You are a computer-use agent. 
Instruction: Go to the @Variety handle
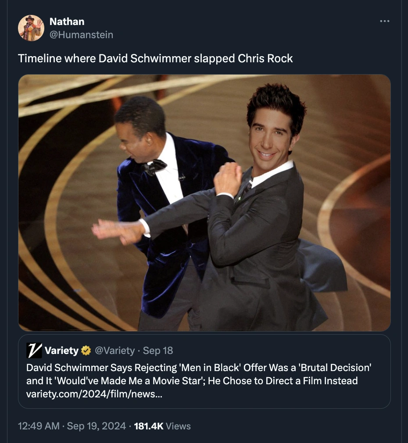tap(115, 350)
